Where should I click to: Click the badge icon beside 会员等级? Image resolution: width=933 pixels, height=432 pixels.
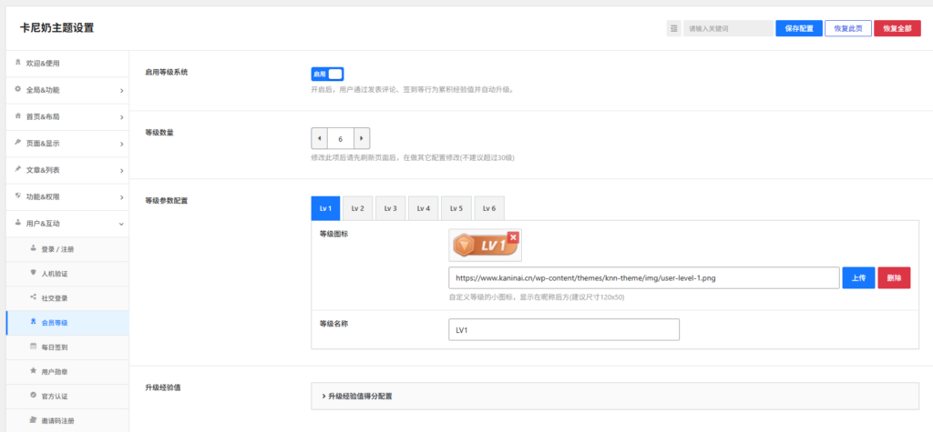click(33, 321)
